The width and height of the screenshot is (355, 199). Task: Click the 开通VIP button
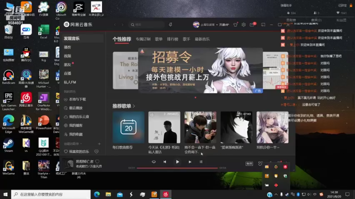pos(224,25)
